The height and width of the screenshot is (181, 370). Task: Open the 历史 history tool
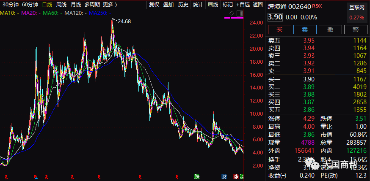(x=183, y=4)
